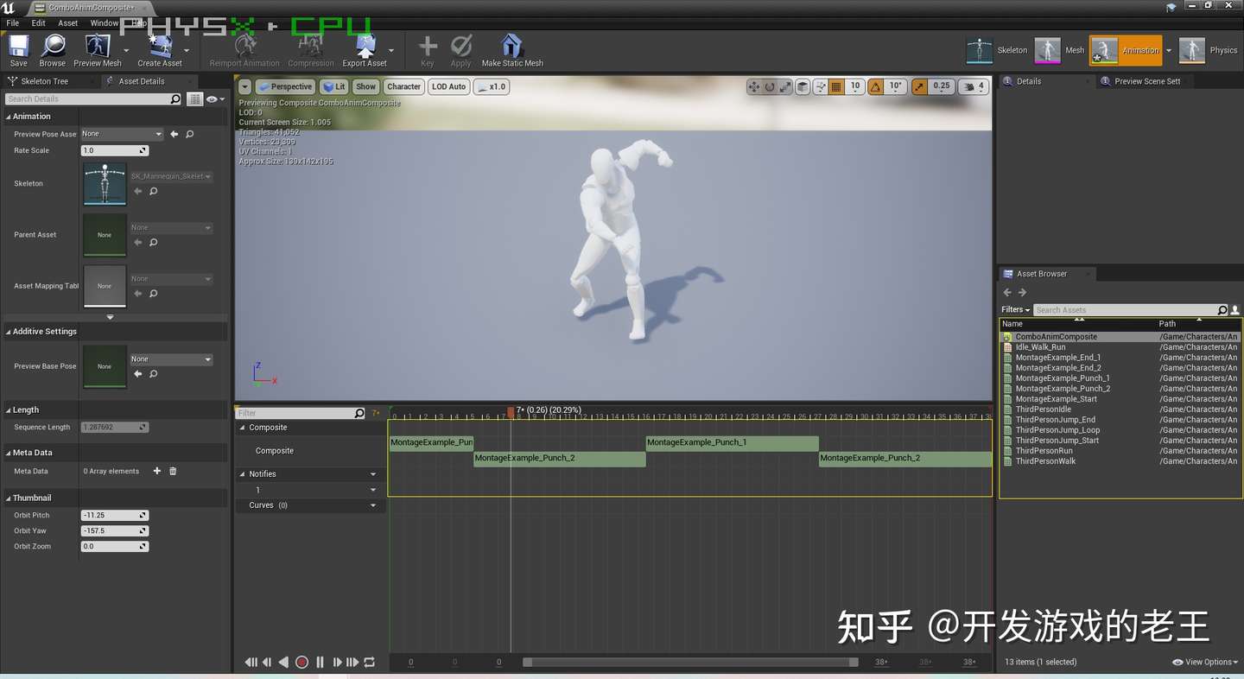Click the surface snapping icon in viewport
The height and width of the screenshot is (679, 1244).
coord(819,86)
